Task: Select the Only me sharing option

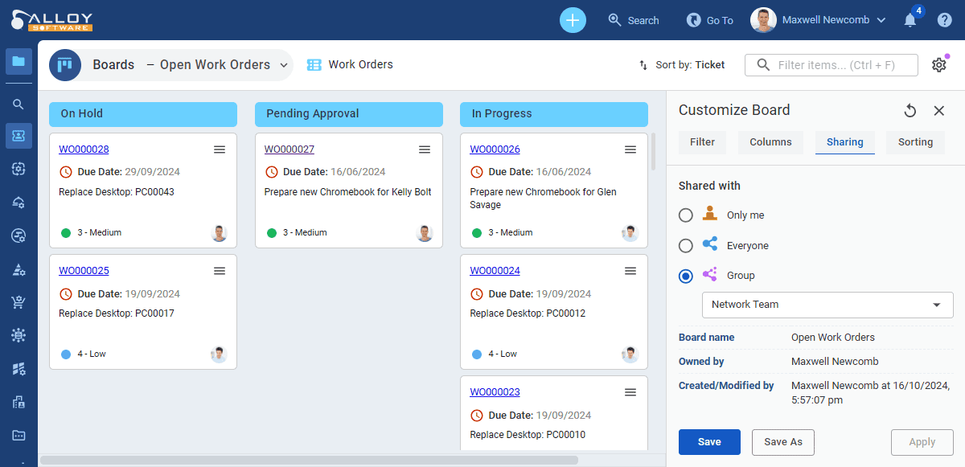Action: (x=686, y=215)
